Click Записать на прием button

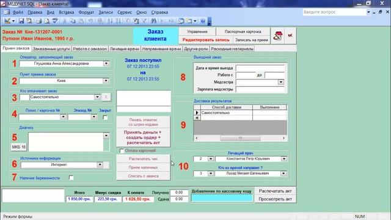(251, 40)
